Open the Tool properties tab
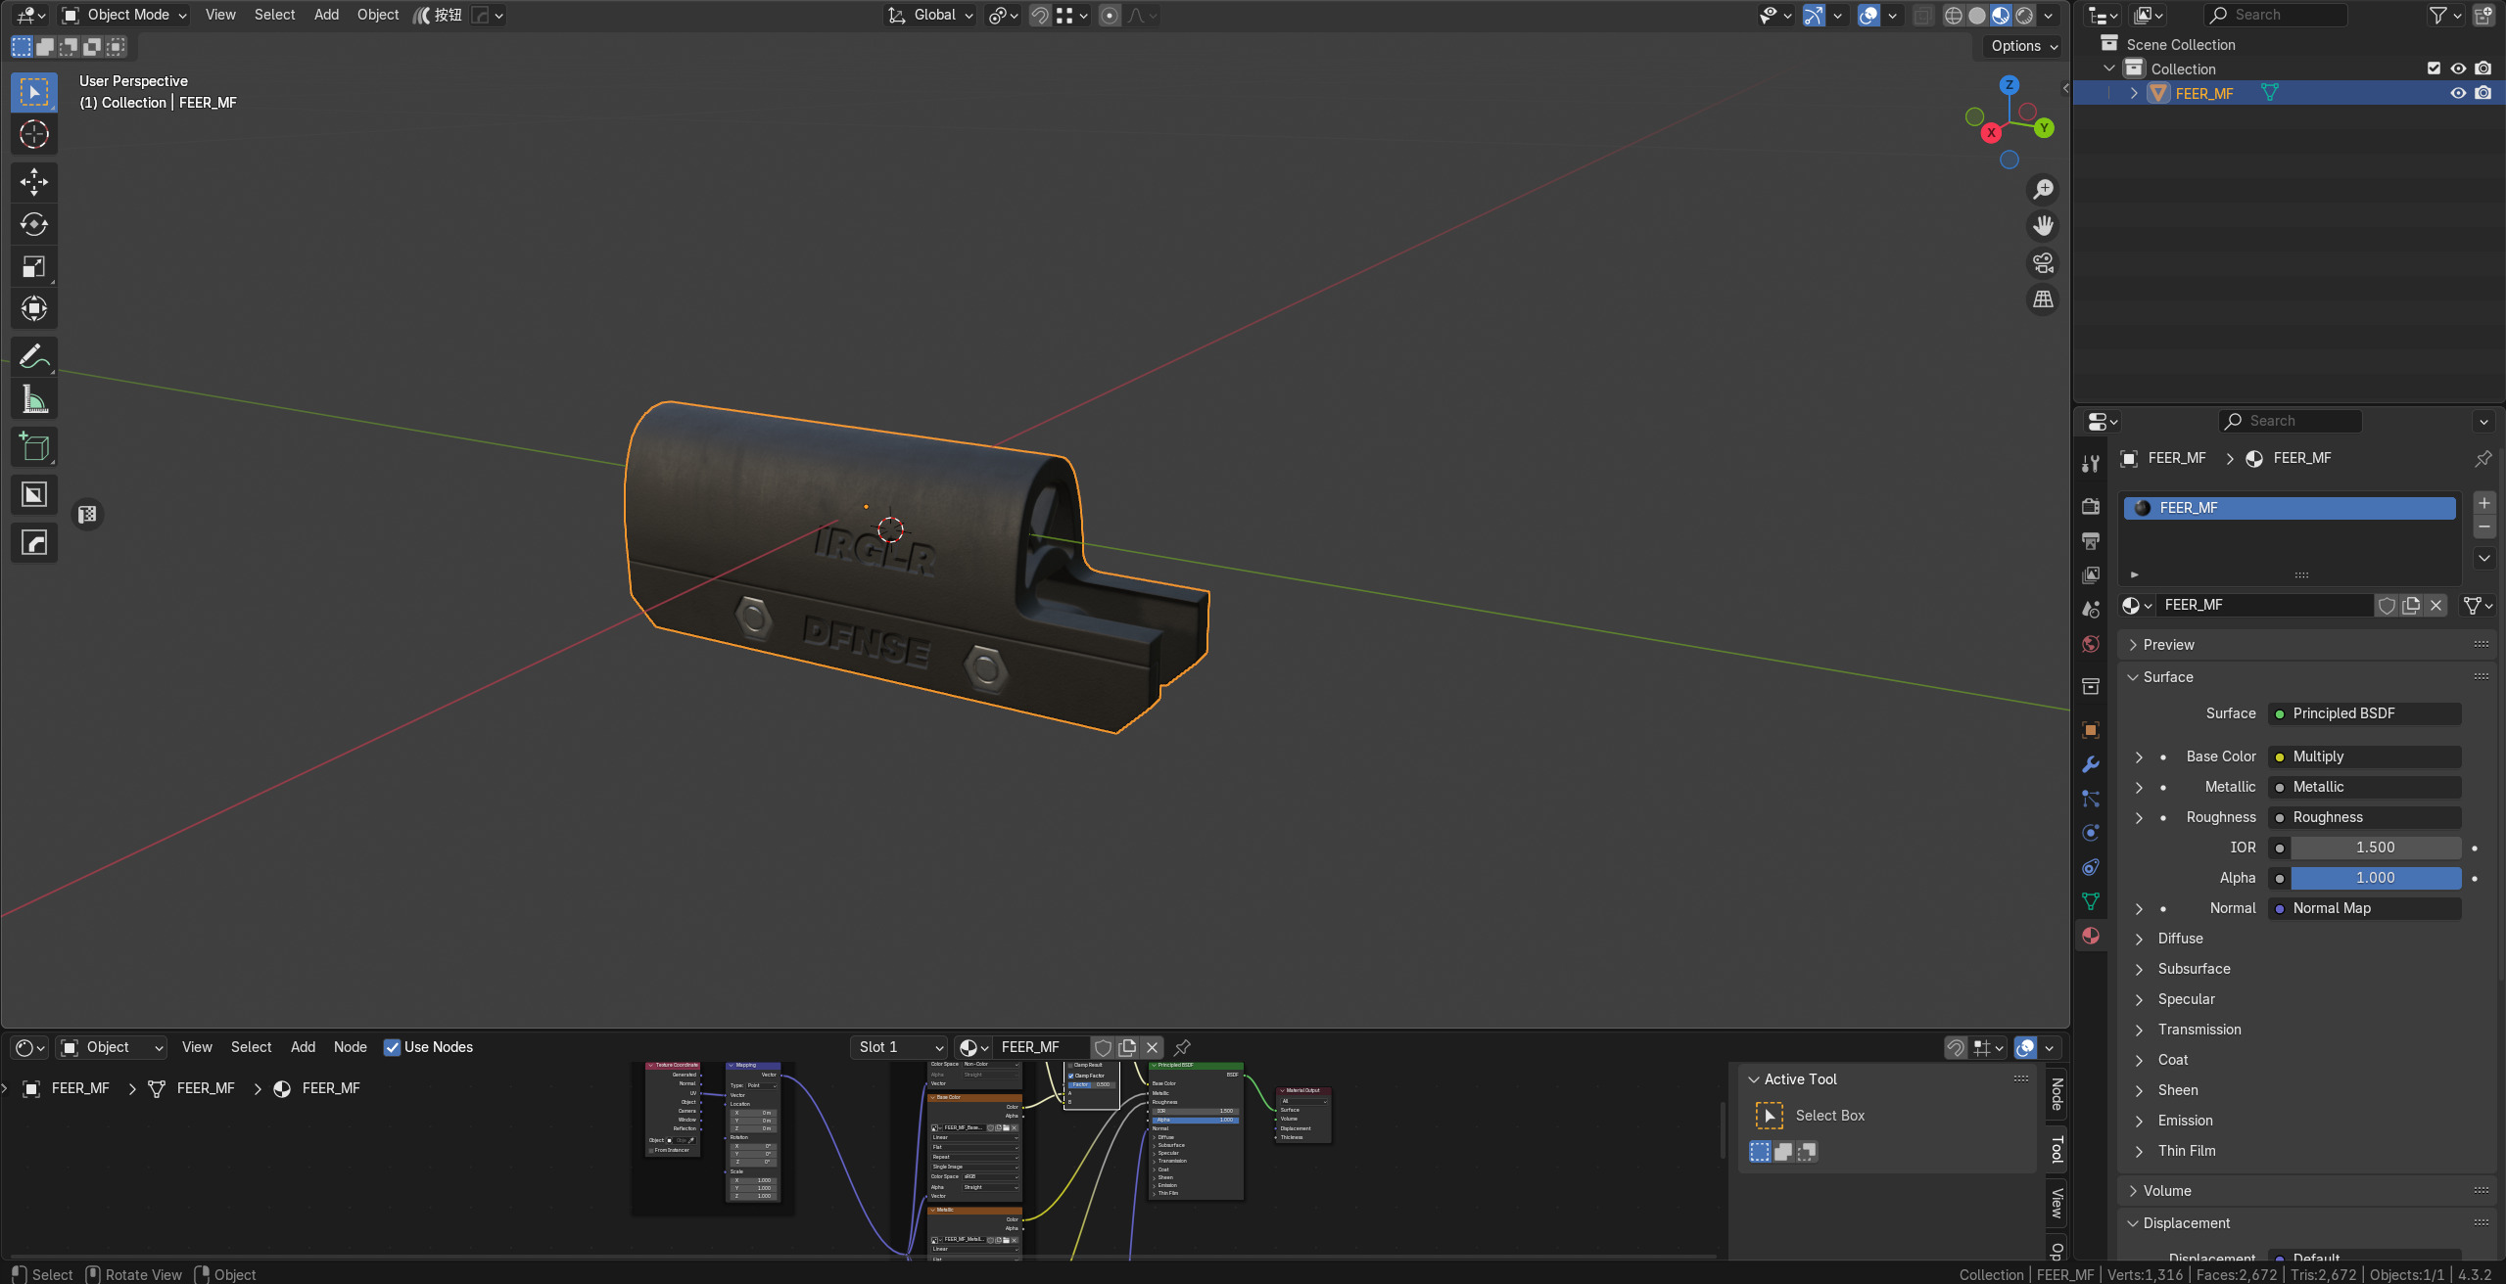 (2091, 464)
